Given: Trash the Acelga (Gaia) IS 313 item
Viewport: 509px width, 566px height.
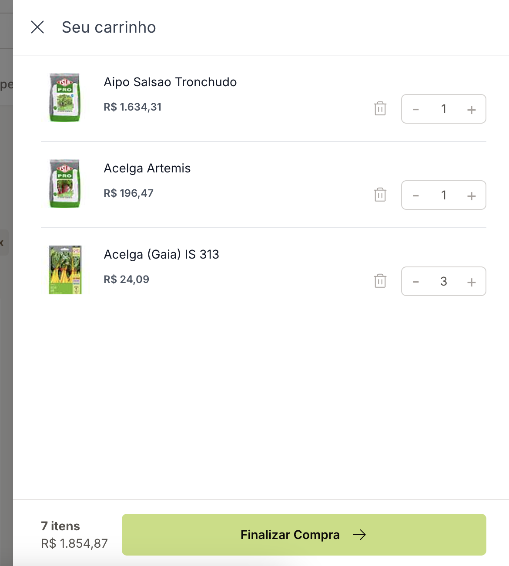Looking at the screenshot, I should click(380, 281).
